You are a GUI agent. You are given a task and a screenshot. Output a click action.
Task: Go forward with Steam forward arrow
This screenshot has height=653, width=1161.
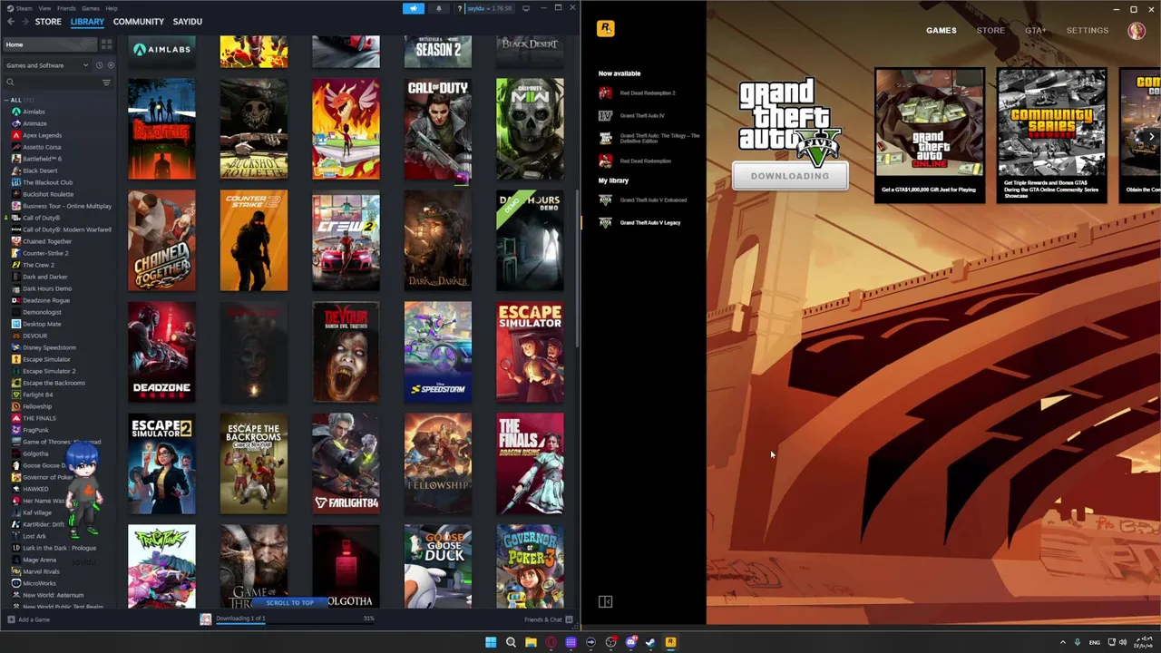pos(24,21)
